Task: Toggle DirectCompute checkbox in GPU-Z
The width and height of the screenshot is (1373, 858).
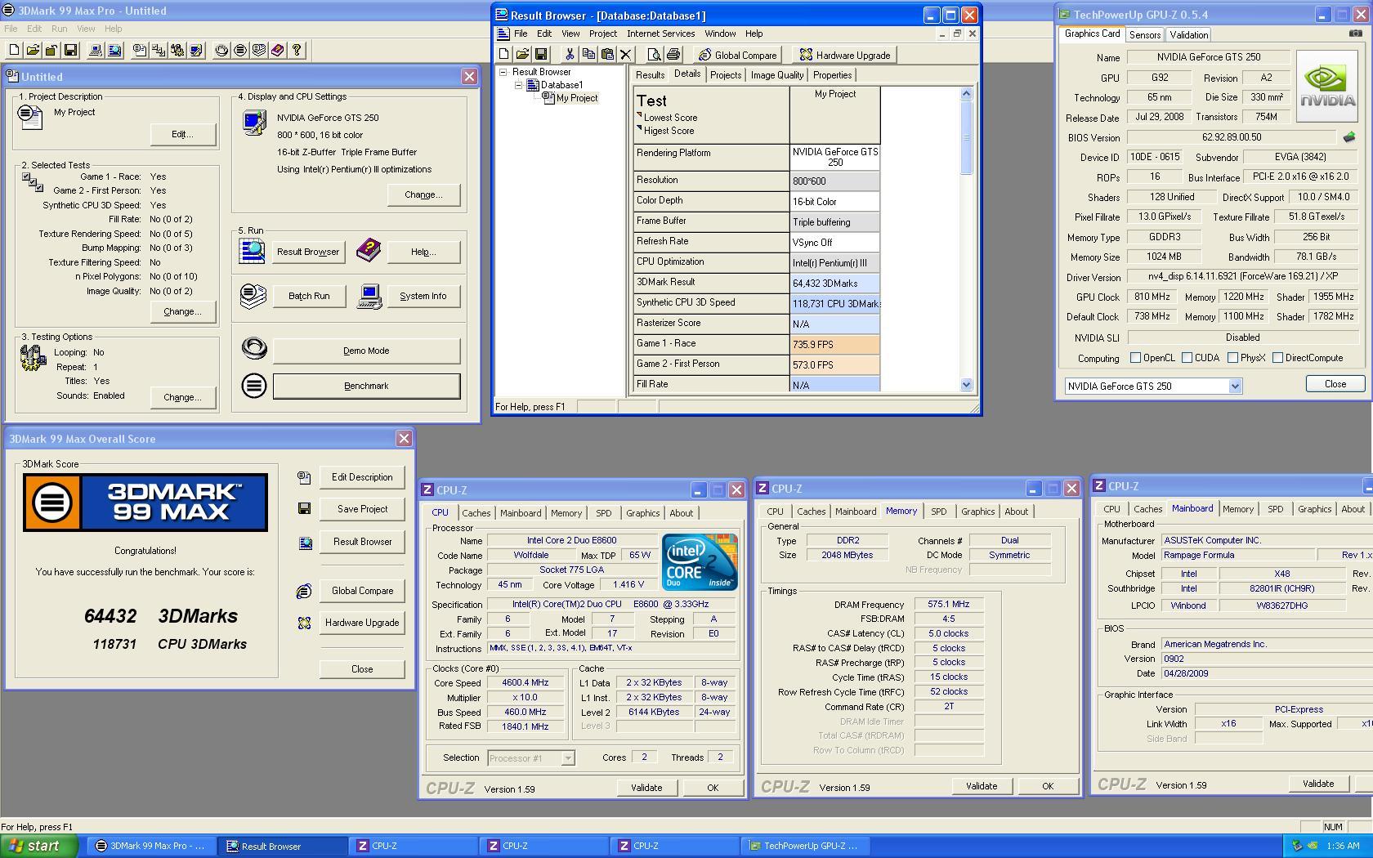Action: [1277, 358]
